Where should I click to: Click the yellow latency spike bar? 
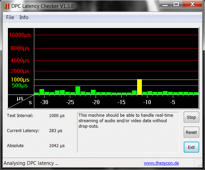(x=140, y=87)
